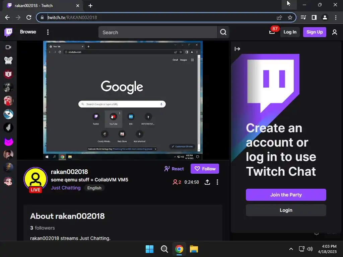343x257 pixels.
Task: Open Windows taskbar search
Action: (164, 249)
